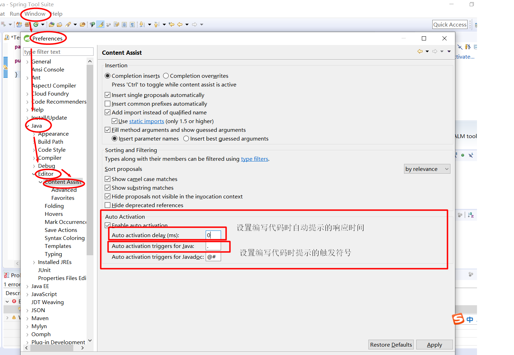This screenshot has width=514, height=355.
Task: Expand Maven preferences node
Action: coord(27,318)
